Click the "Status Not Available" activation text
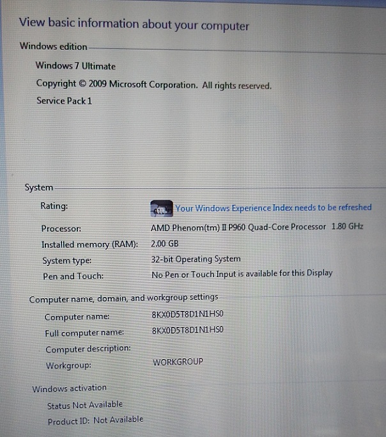 [x=85, y=405]
